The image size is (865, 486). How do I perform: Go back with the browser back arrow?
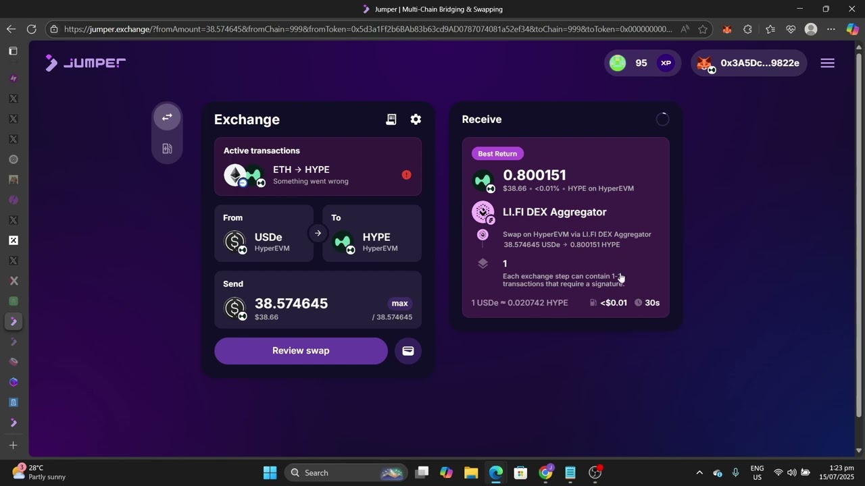(x=11, y=29)
